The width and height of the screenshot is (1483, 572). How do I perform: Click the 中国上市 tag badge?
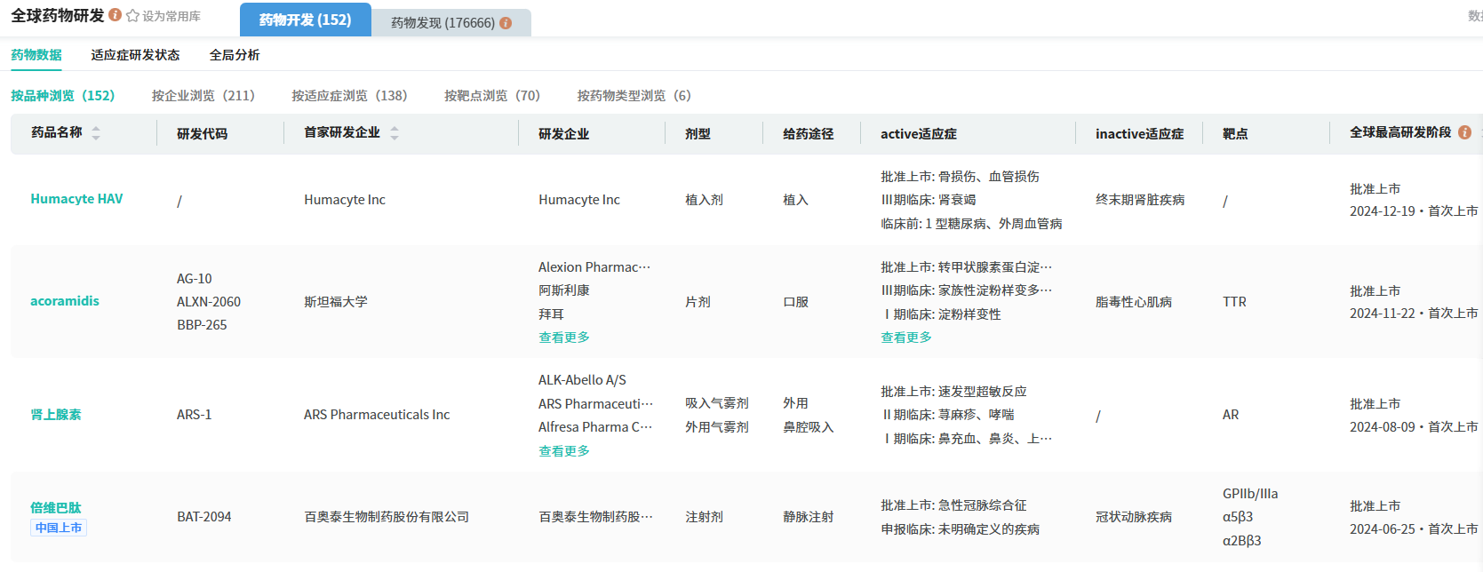pos(59,528)
